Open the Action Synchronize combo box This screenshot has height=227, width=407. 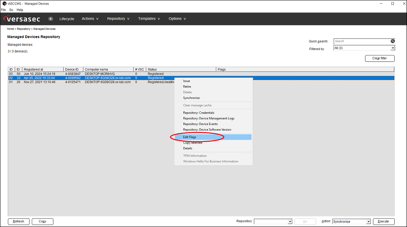[x=352, y=222]
